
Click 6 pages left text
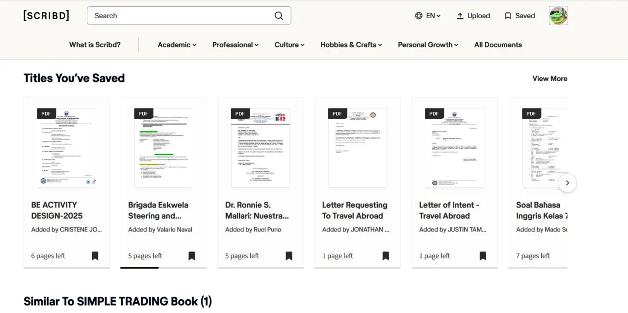click(x=48, y=256)
